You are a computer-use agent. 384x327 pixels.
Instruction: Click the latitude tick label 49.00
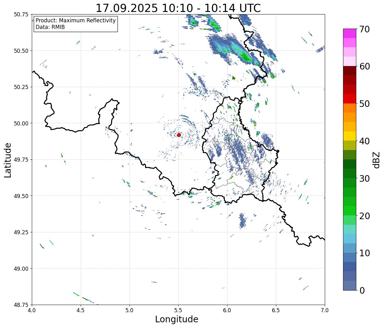(x=21, y=269)
